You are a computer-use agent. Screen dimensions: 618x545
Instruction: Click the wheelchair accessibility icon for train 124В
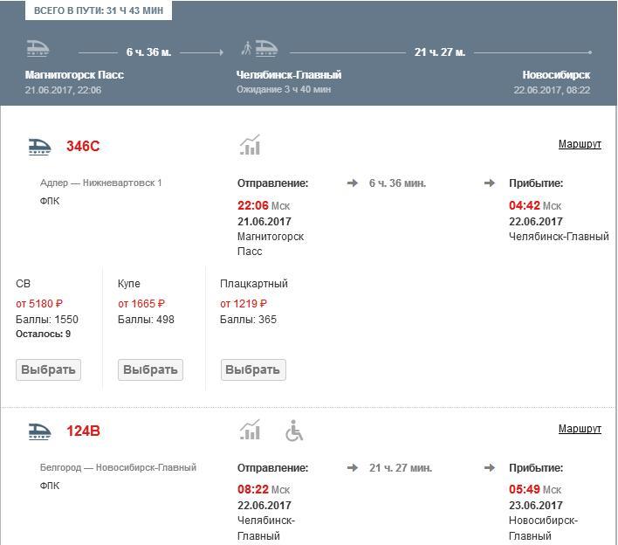(x=294, y=431)
